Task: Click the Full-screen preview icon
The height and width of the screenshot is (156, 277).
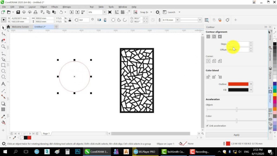Action: [x=110, y=12]
